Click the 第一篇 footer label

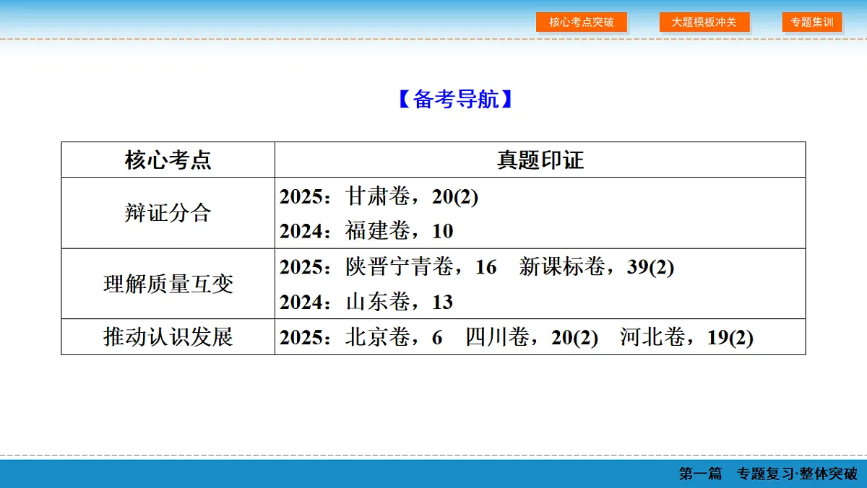click(x=700, y=474)
